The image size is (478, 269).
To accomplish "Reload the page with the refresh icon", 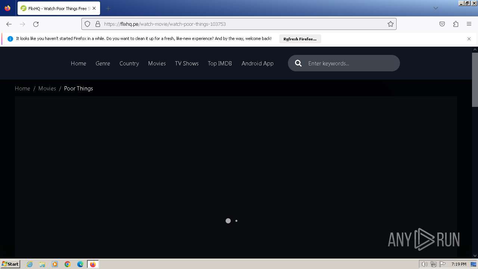I will [36, 24].
